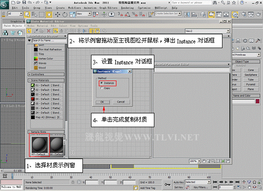Toggle the Window/Crossing selection button
The image size is (263, 191).
[x=49, y=15]
